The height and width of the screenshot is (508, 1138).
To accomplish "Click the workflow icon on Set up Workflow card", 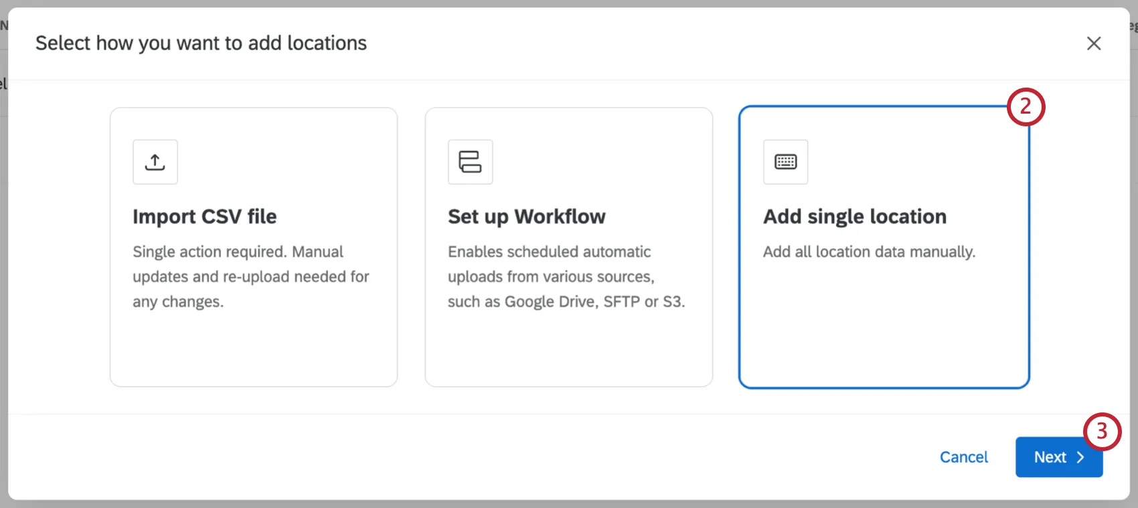I will tap(470, 162).
